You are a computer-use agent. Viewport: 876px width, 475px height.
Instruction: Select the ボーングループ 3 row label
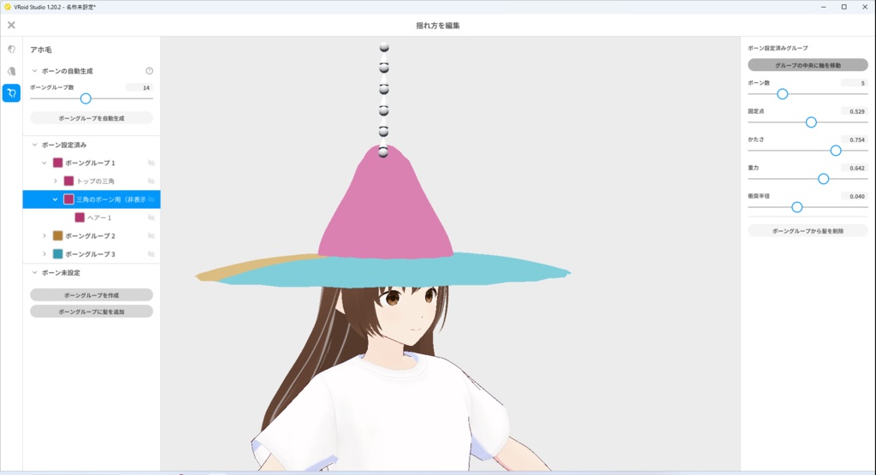pos(90,253)
